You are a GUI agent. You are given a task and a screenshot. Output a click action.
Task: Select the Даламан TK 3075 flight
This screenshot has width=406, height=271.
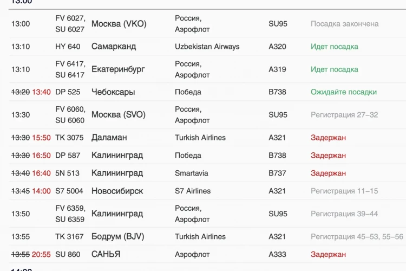[x=207, y=138]
